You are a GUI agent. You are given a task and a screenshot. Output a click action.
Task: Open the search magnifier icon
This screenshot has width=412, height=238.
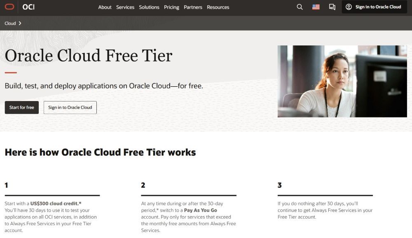300,7
